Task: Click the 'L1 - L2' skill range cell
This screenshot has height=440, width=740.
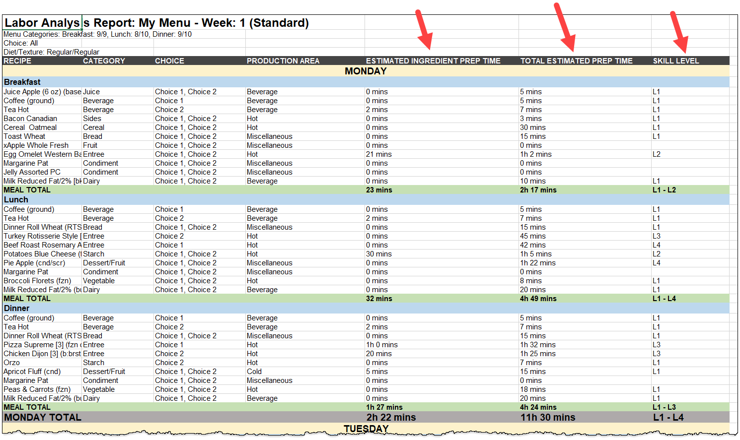Action: (664, 190)
